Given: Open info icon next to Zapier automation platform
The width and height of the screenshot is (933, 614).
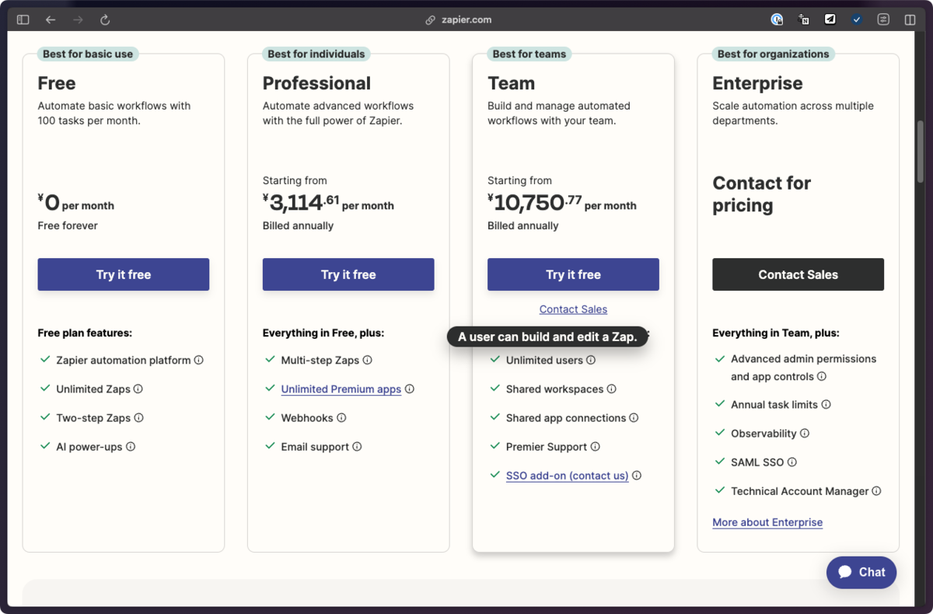Looking at the screenshot, I should click(199, 360).
